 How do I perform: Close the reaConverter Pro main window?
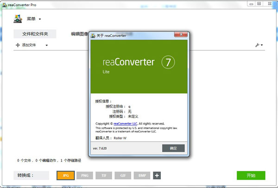pos(270,4)
